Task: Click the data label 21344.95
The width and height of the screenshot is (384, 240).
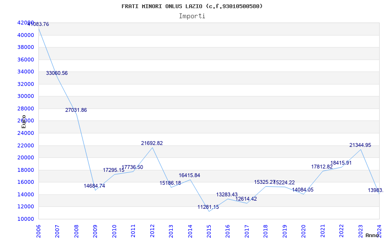Action: click(360, 145)
